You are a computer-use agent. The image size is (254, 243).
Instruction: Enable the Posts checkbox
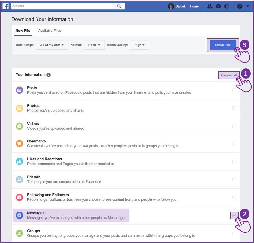234,90
